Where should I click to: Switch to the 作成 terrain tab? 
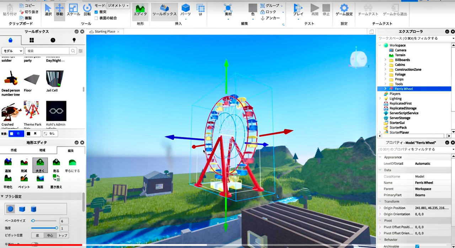14,150
